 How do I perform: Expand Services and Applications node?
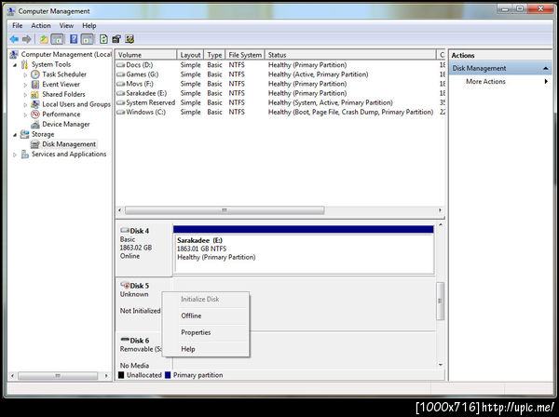click(x=15, y=155)
